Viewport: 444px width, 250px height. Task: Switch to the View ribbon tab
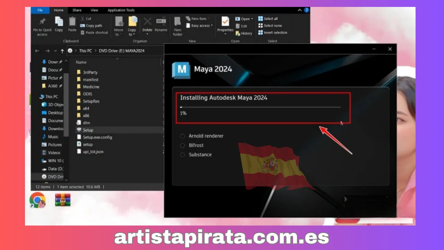click(94, 10)
